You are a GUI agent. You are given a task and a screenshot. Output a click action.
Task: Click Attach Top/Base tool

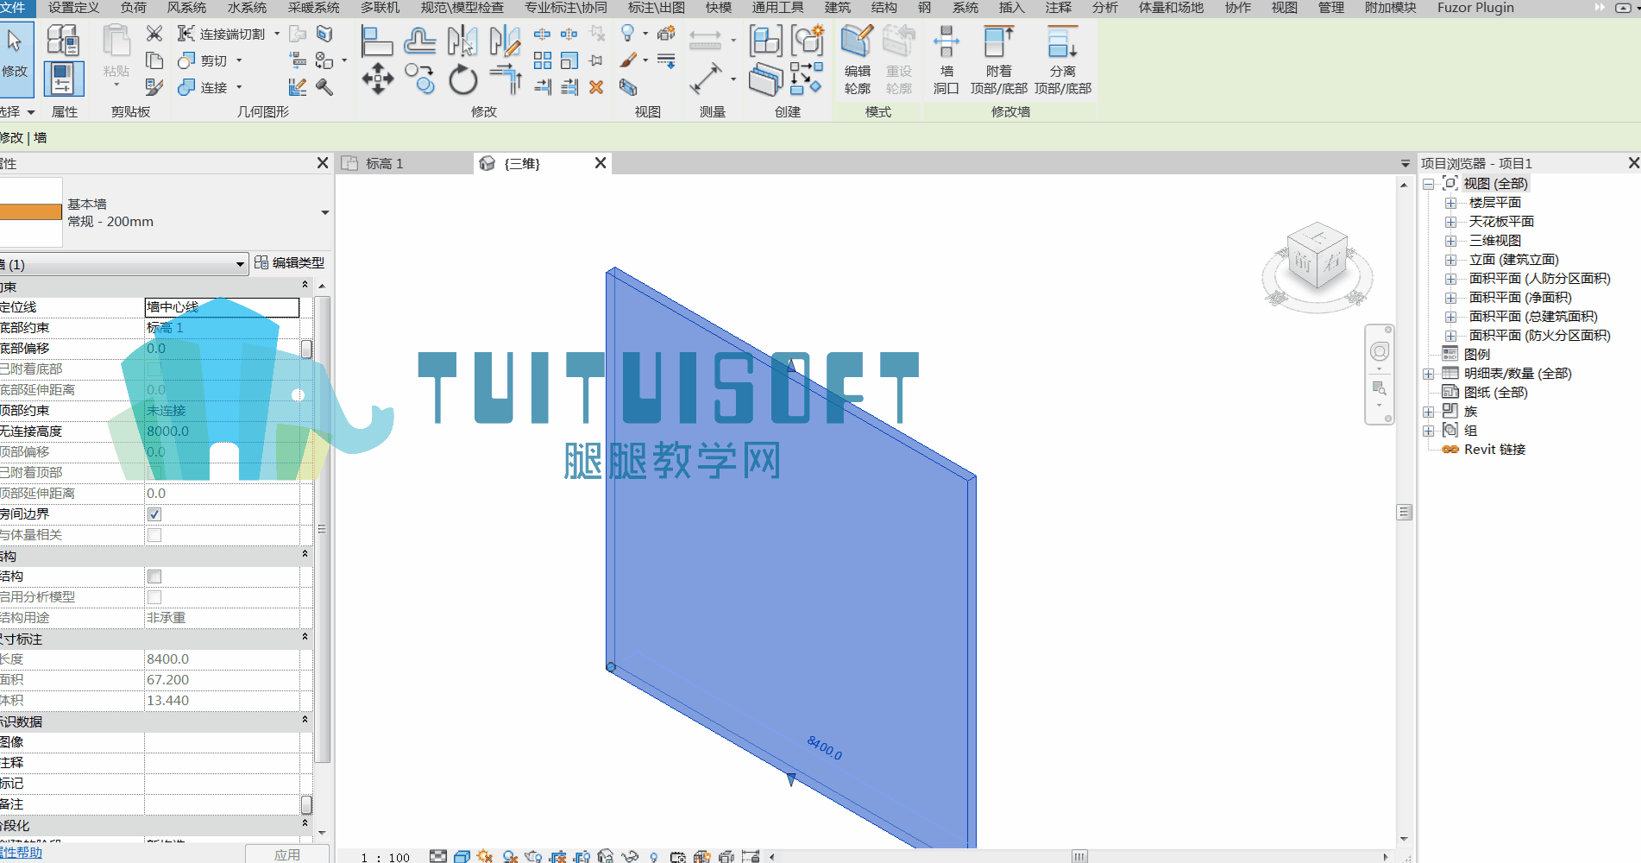999,60
